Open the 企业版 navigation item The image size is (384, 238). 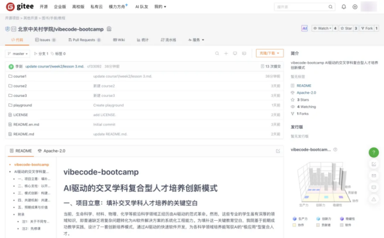point(60,6)
